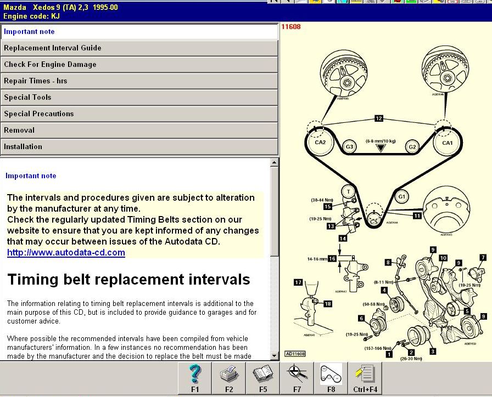This screenshot has width=492, height=397.
Task: Click callout number 8 on the diagram
Action: (388, 262)
